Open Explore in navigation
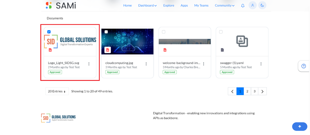 point(169,6)
